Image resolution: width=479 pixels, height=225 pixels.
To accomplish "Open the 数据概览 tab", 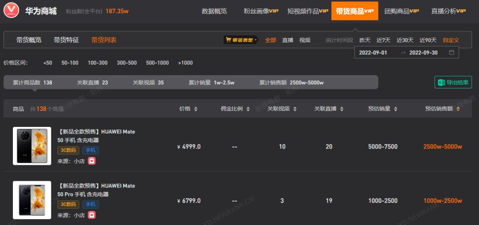I will pyautogui.click(x=214, y=11).
